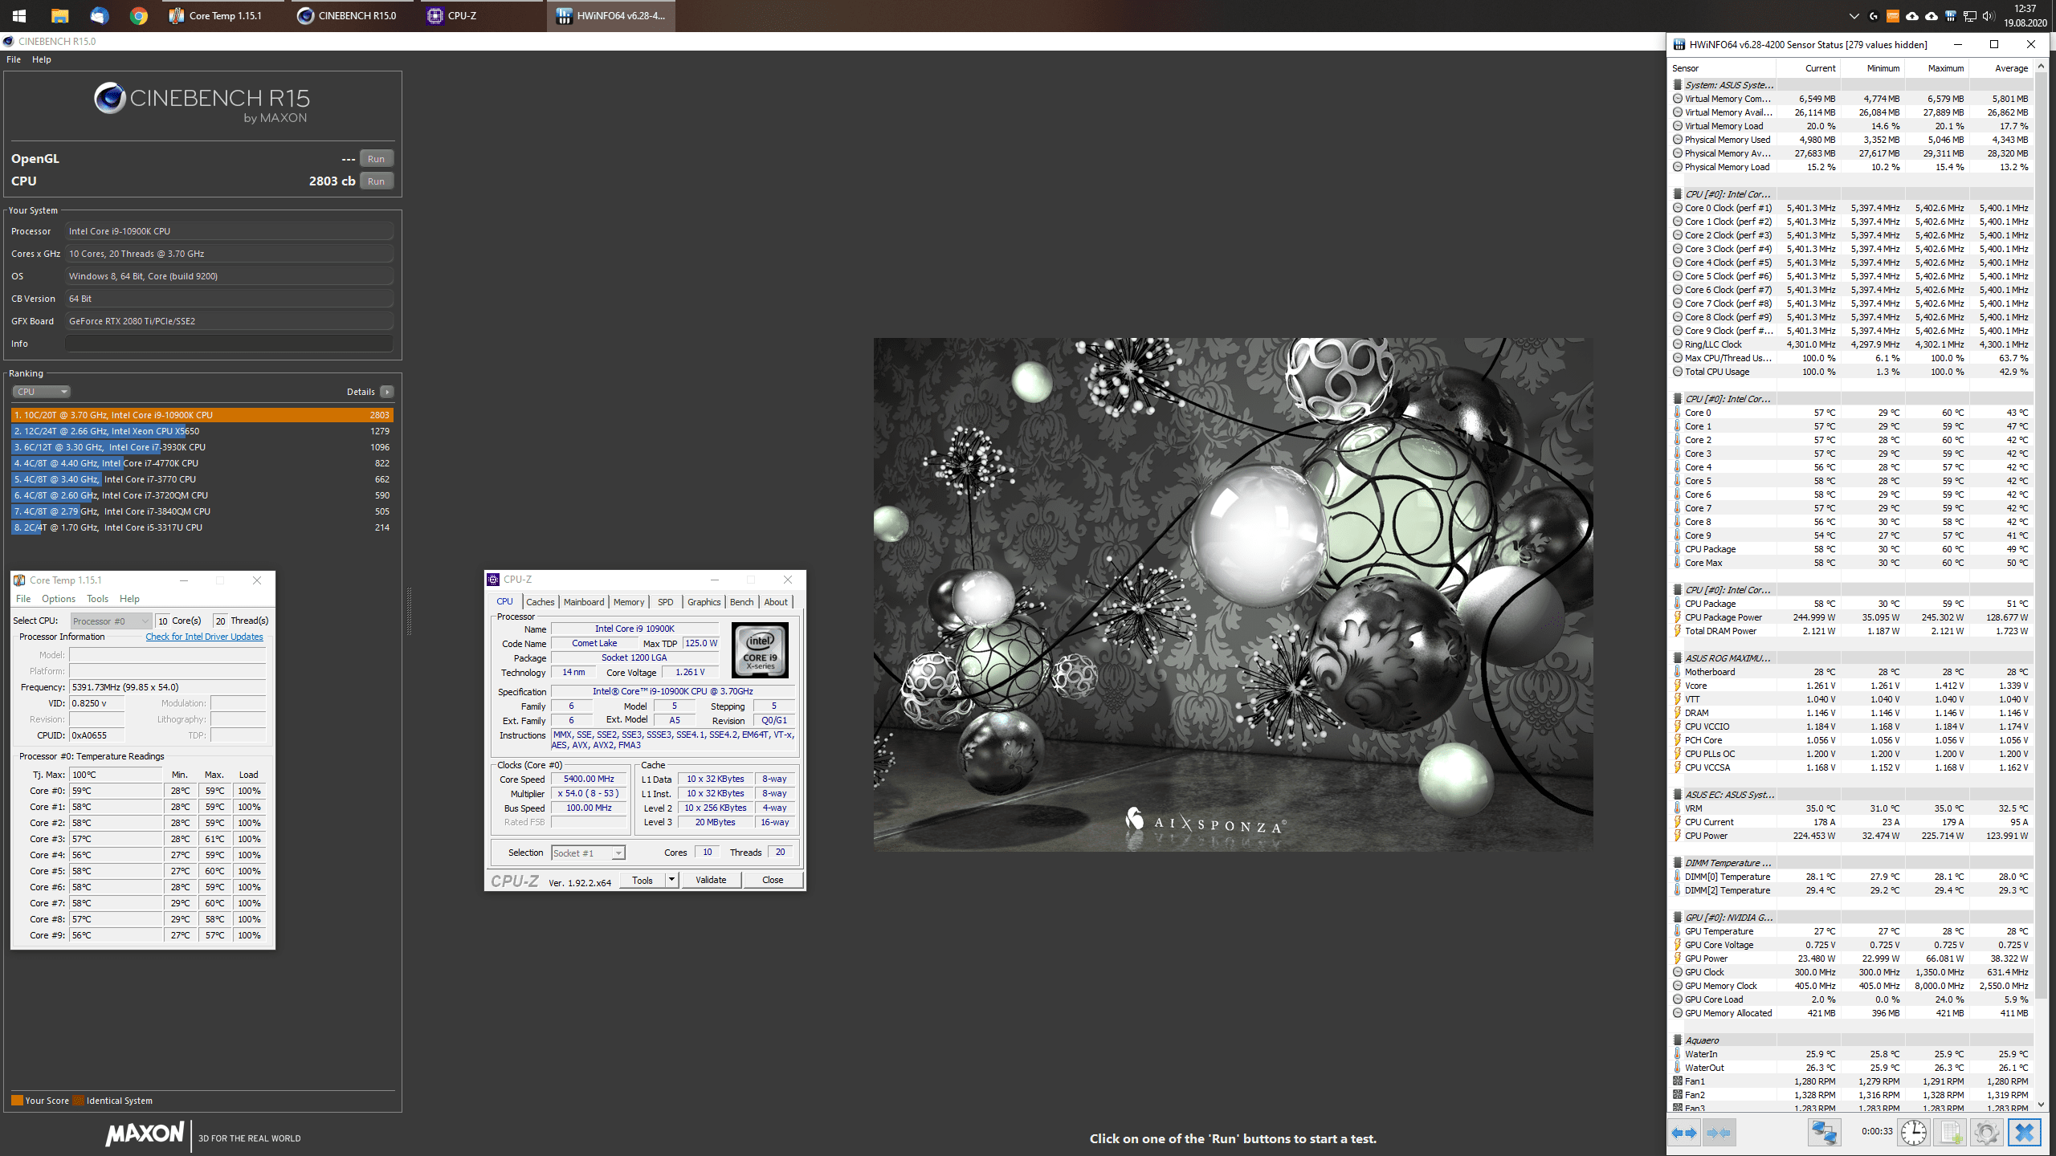Switch to CPU-Z About tab

click(776, 602)
